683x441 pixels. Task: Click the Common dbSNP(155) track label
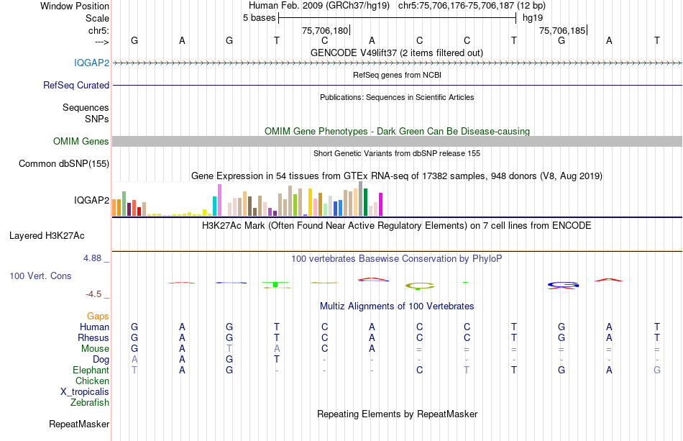tap(63, 163)
